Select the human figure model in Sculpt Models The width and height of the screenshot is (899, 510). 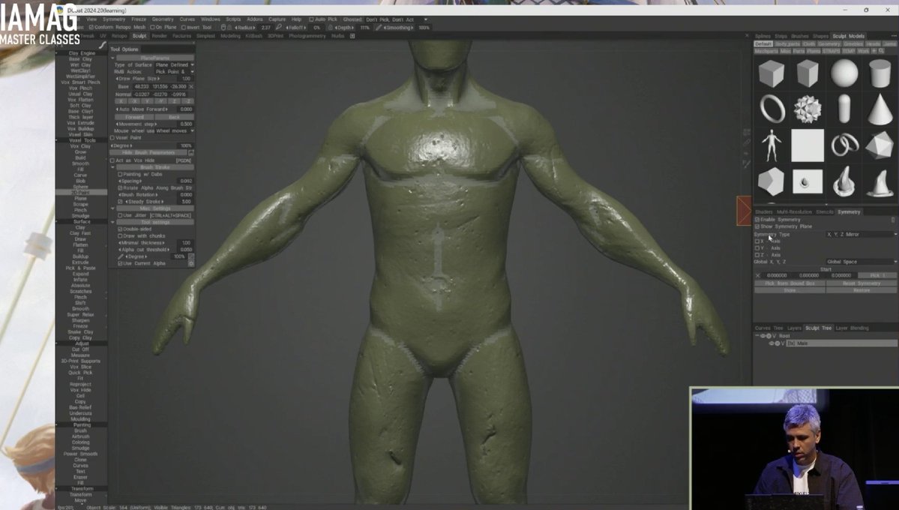pos(770,145)
